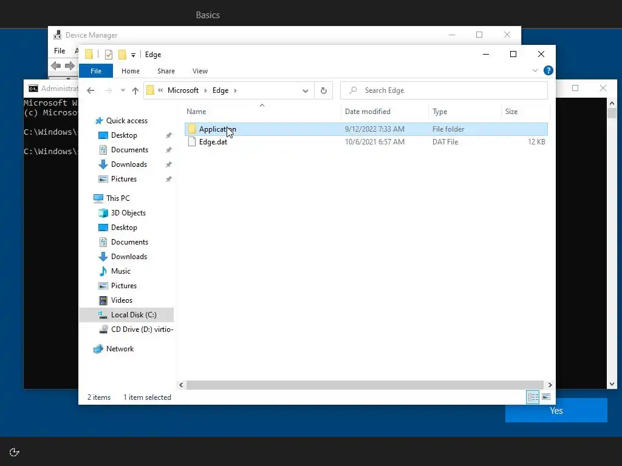Switch to Large icons view layout
622x466 pixels.
coord(546,397)
